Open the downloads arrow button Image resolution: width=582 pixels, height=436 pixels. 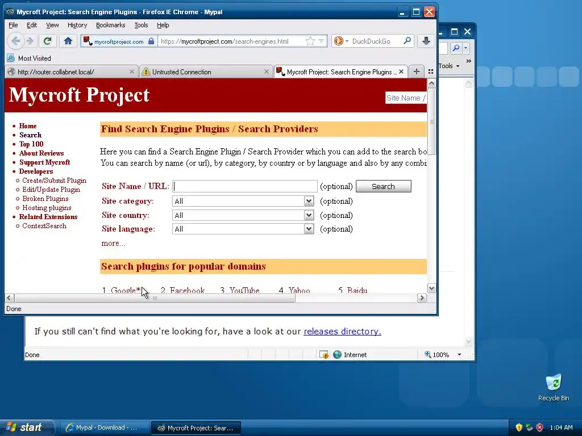click(426, 41)
